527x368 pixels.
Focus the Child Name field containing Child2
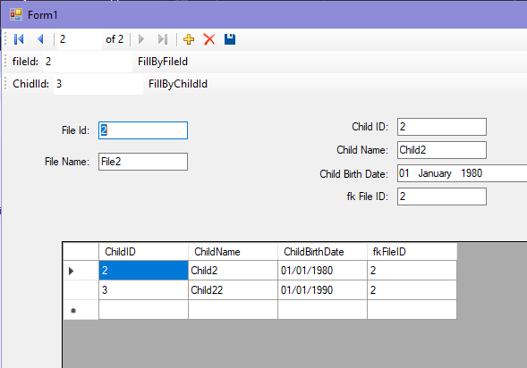tap(442, 150)
